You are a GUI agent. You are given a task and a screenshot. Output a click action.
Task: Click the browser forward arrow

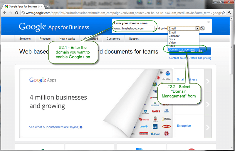point(11,13)
